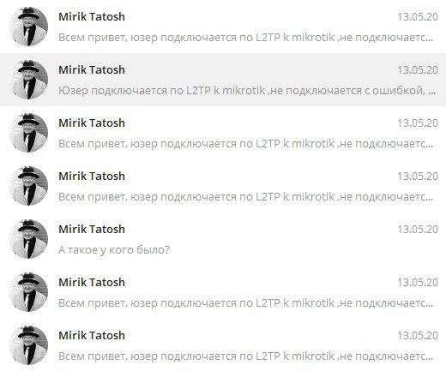This screenshot has width=446, height=371.
Task: Open the sixth result's "Всем привет" preview text
Action: [x=246, y=303]
